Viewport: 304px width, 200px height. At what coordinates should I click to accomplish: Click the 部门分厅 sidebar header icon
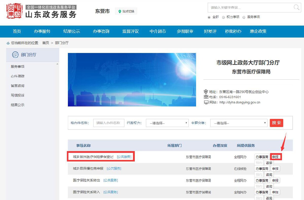15,55
